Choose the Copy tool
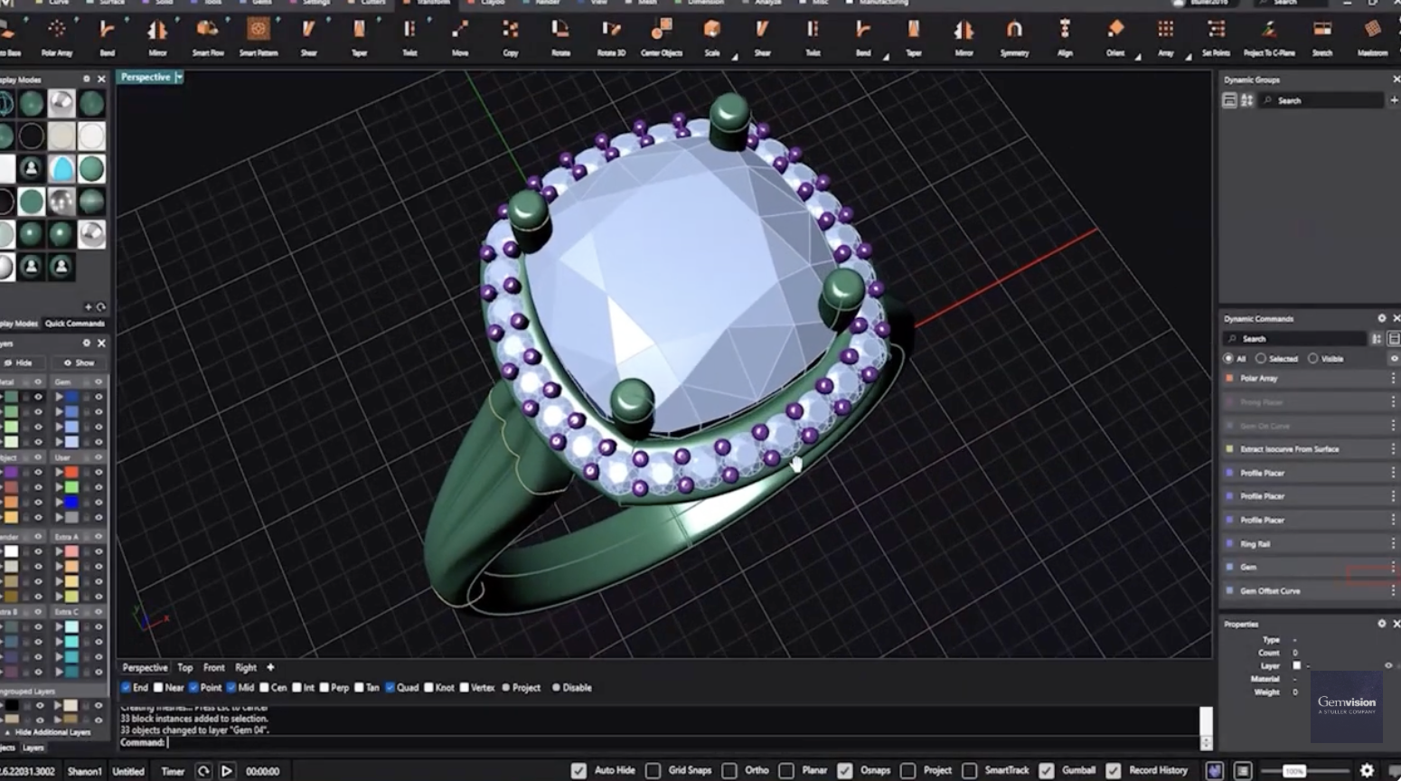 (511, 37)
